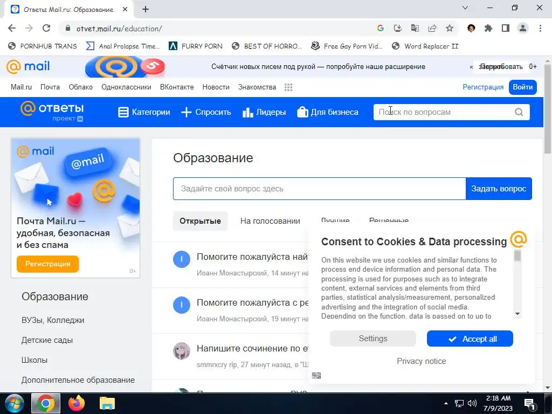Viewport: 552px width, 414px height.
Task: Open question 'Помогите пожалуйста най…'
Action: 252,257
